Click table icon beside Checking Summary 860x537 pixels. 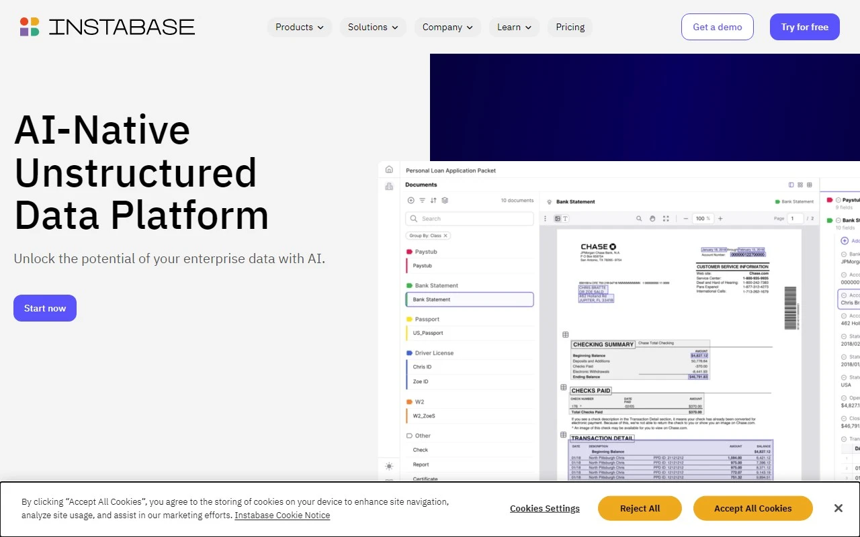point(565,334)
